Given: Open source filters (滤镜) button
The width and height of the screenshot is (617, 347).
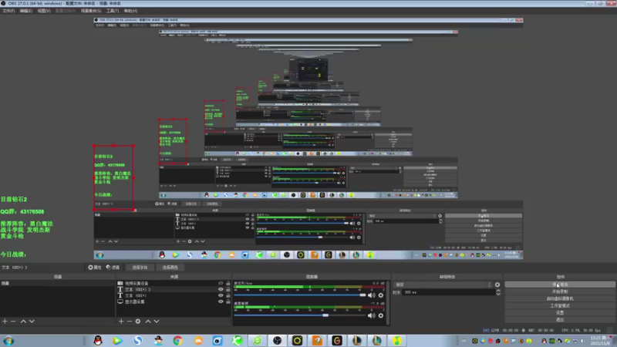Looking at the screenshot, I should click(x=113, y=267).
